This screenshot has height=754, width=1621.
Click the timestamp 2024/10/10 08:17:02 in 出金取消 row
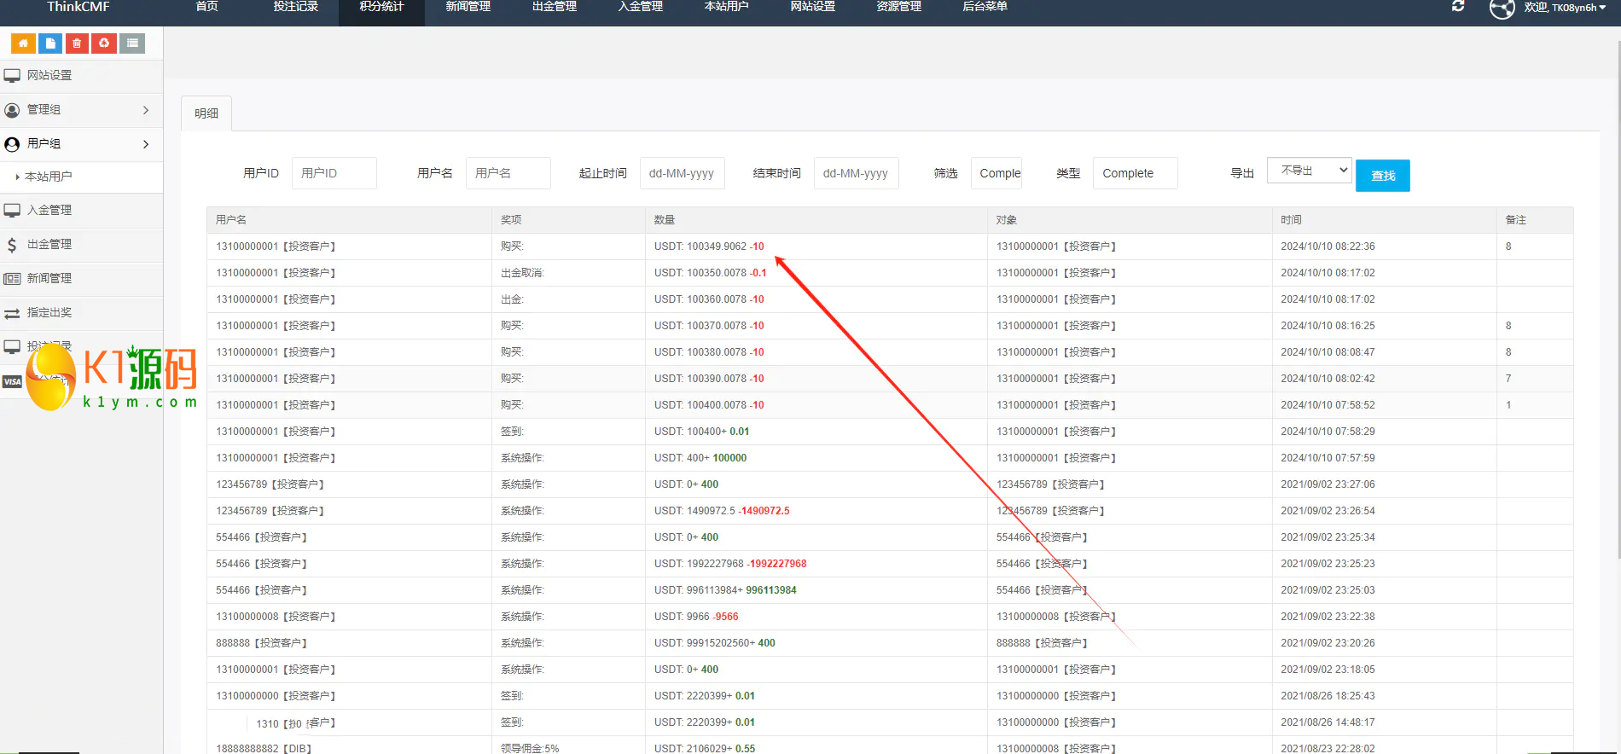pyautogui.click(x=1328, y=273)
